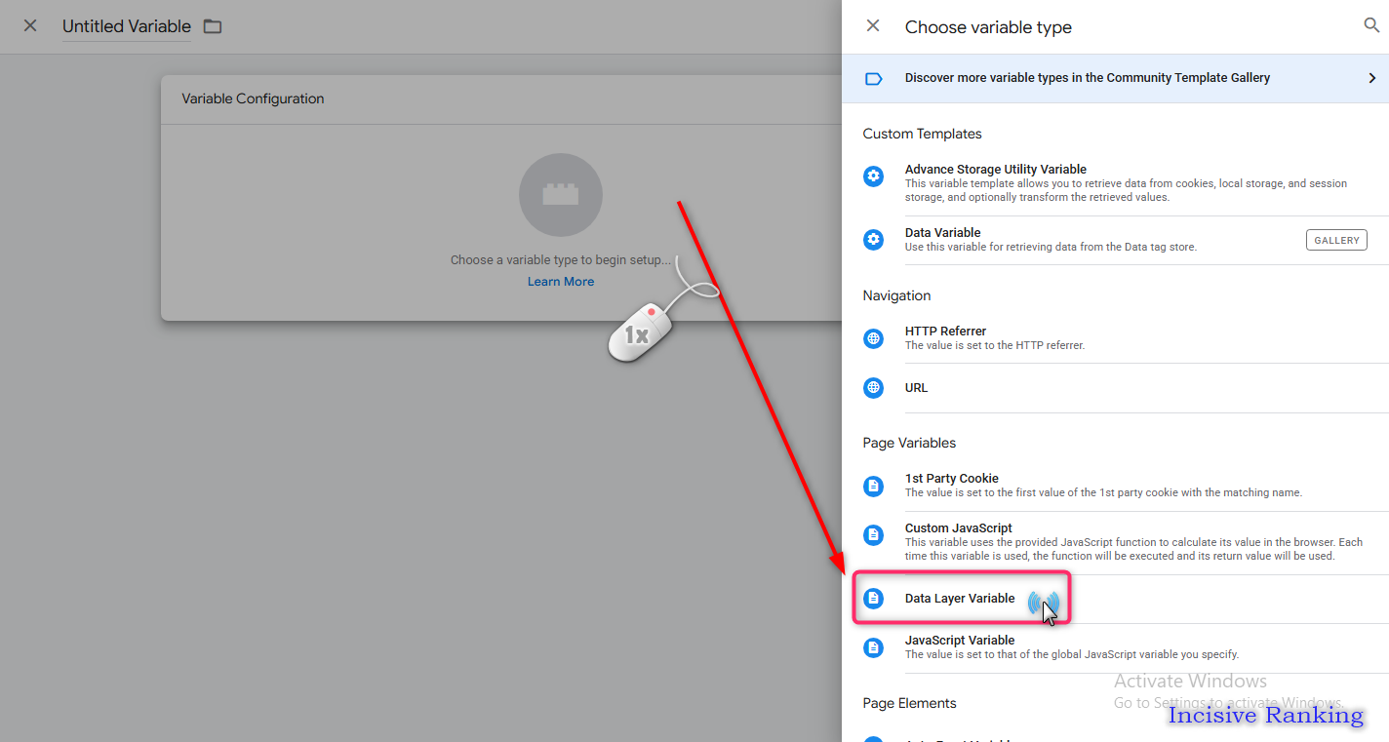This screenshot has width=1389, height=742.
Task: Click gear icon beside Data Variable
Action: point(874,240)
